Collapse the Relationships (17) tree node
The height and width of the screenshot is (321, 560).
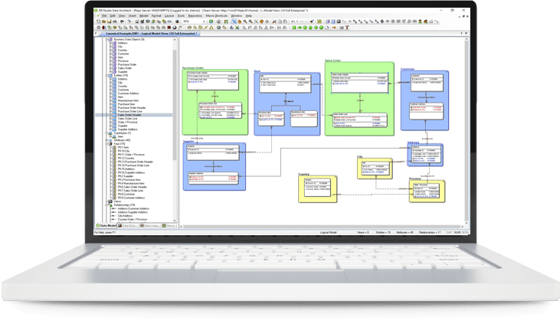click(x=106, y=205)
